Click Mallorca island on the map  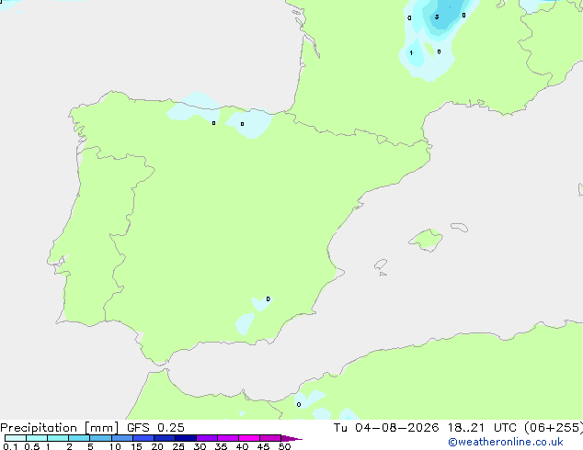(426, 240)
